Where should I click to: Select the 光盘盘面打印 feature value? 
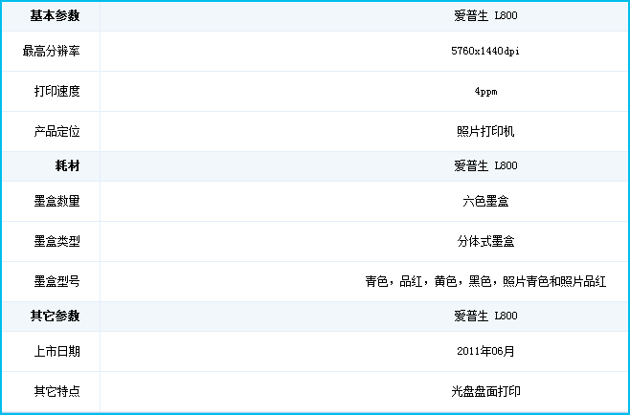(485, 391)
